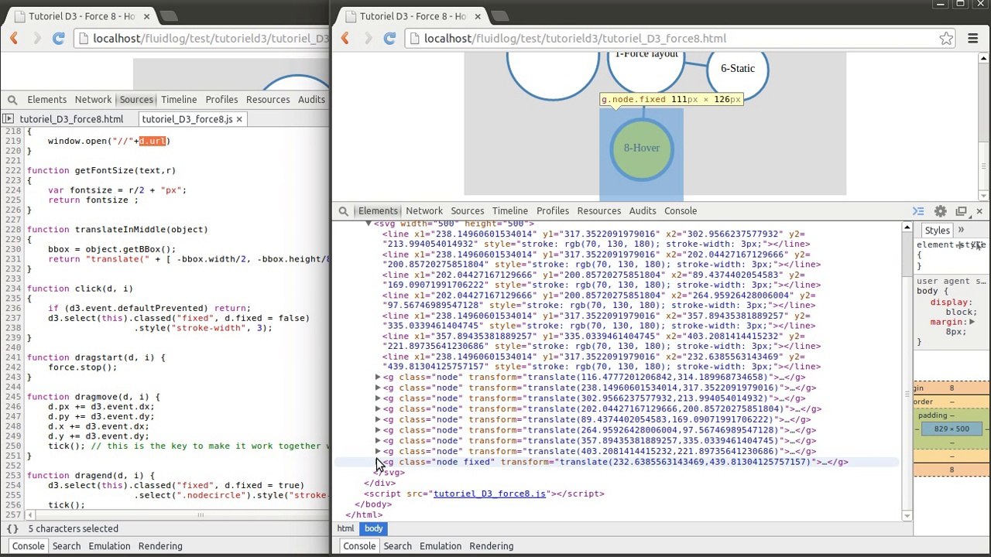Expand g node with translate(202.04427167129666
The height and width of the screenshot is (557, 991).
coord(378,409)
